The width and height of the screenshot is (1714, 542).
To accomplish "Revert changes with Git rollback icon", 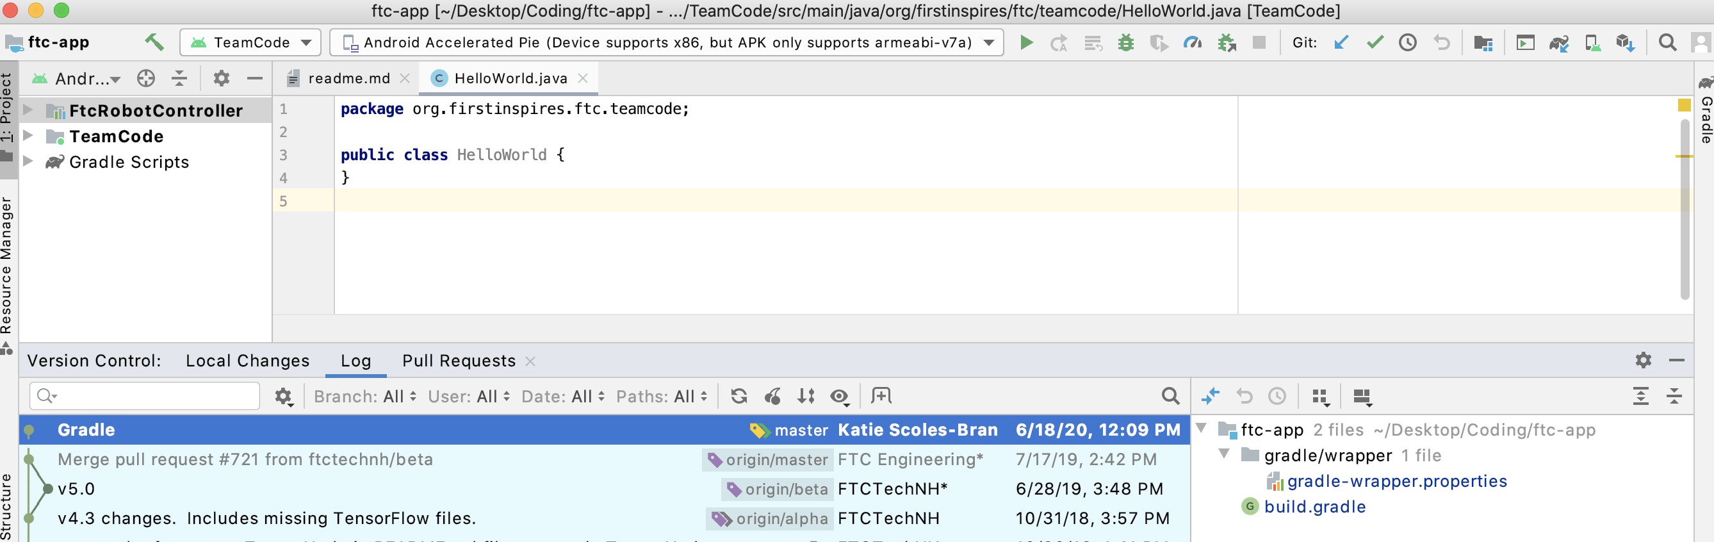I will (1441, 43).
